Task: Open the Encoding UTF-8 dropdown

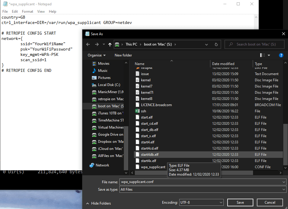Action: tap(201, 202)
